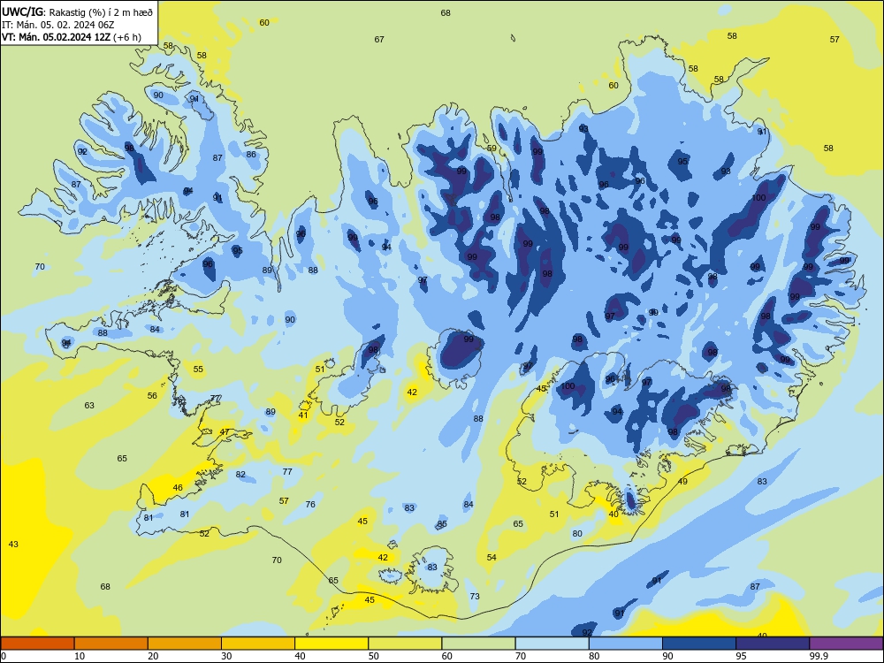Click the map value '43' at the western edge
884x663 pixels.
tap(13, 544)
